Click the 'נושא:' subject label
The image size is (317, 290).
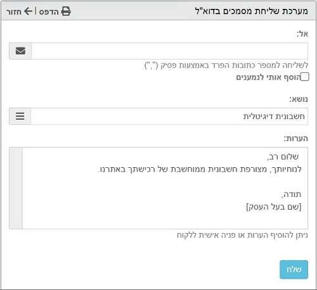pyautogui.click(x=299, y=99)
